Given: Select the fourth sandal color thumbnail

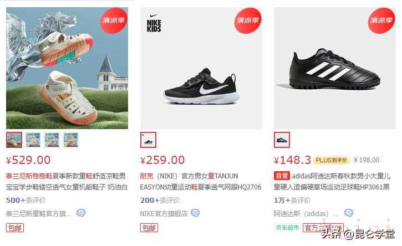Looking at the screenshot, I should (x=71, y=140).
